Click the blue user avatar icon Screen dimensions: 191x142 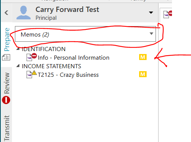click(24, 13)
